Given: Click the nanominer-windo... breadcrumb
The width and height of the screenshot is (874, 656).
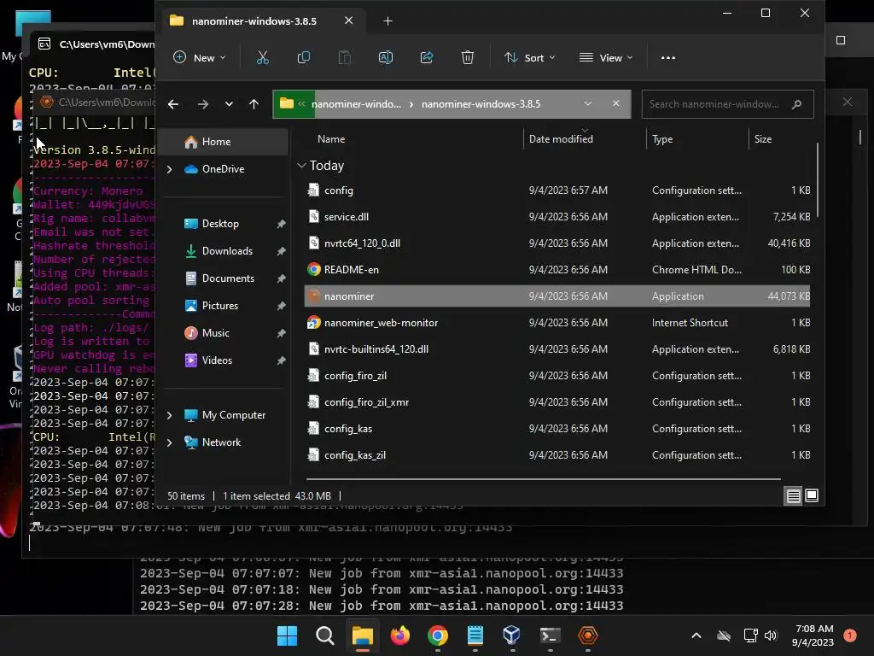Looking at the screenshot, I should (x=356, y=103).
